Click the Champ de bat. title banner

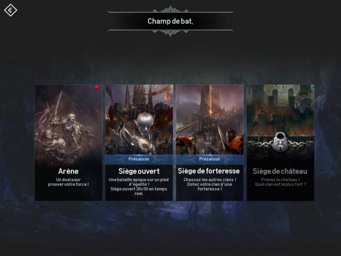pyautogui.click(x=170, y=21)
